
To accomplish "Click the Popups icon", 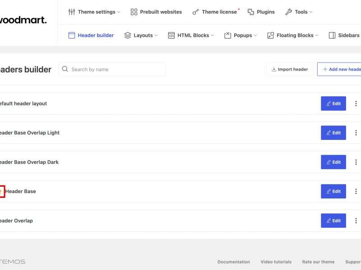I will tap(228, 36).
